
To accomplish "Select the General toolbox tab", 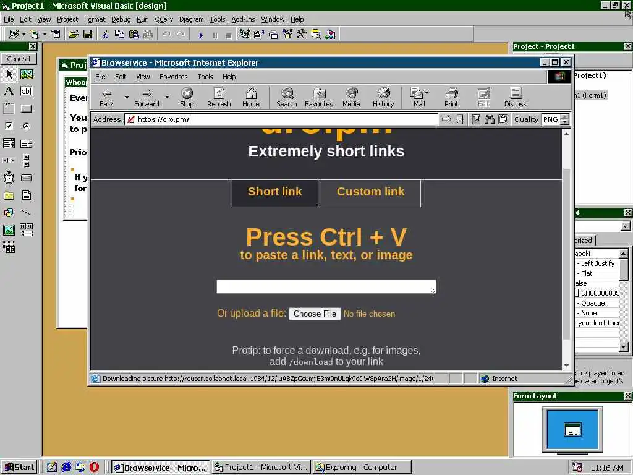I will 19,59.
